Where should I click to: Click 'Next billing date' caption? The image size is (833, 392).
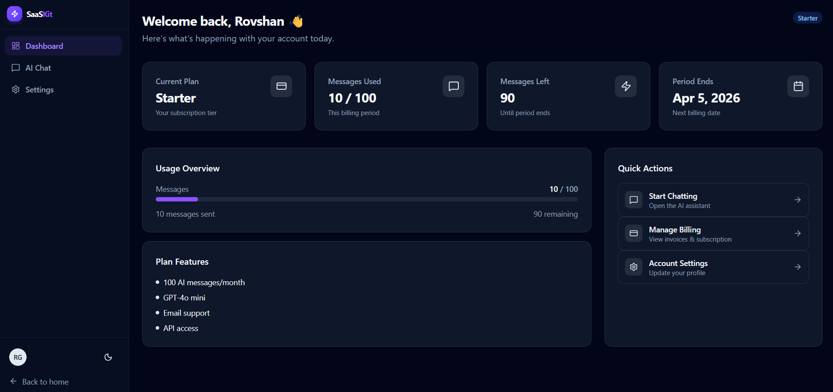[x=696, y=113]
